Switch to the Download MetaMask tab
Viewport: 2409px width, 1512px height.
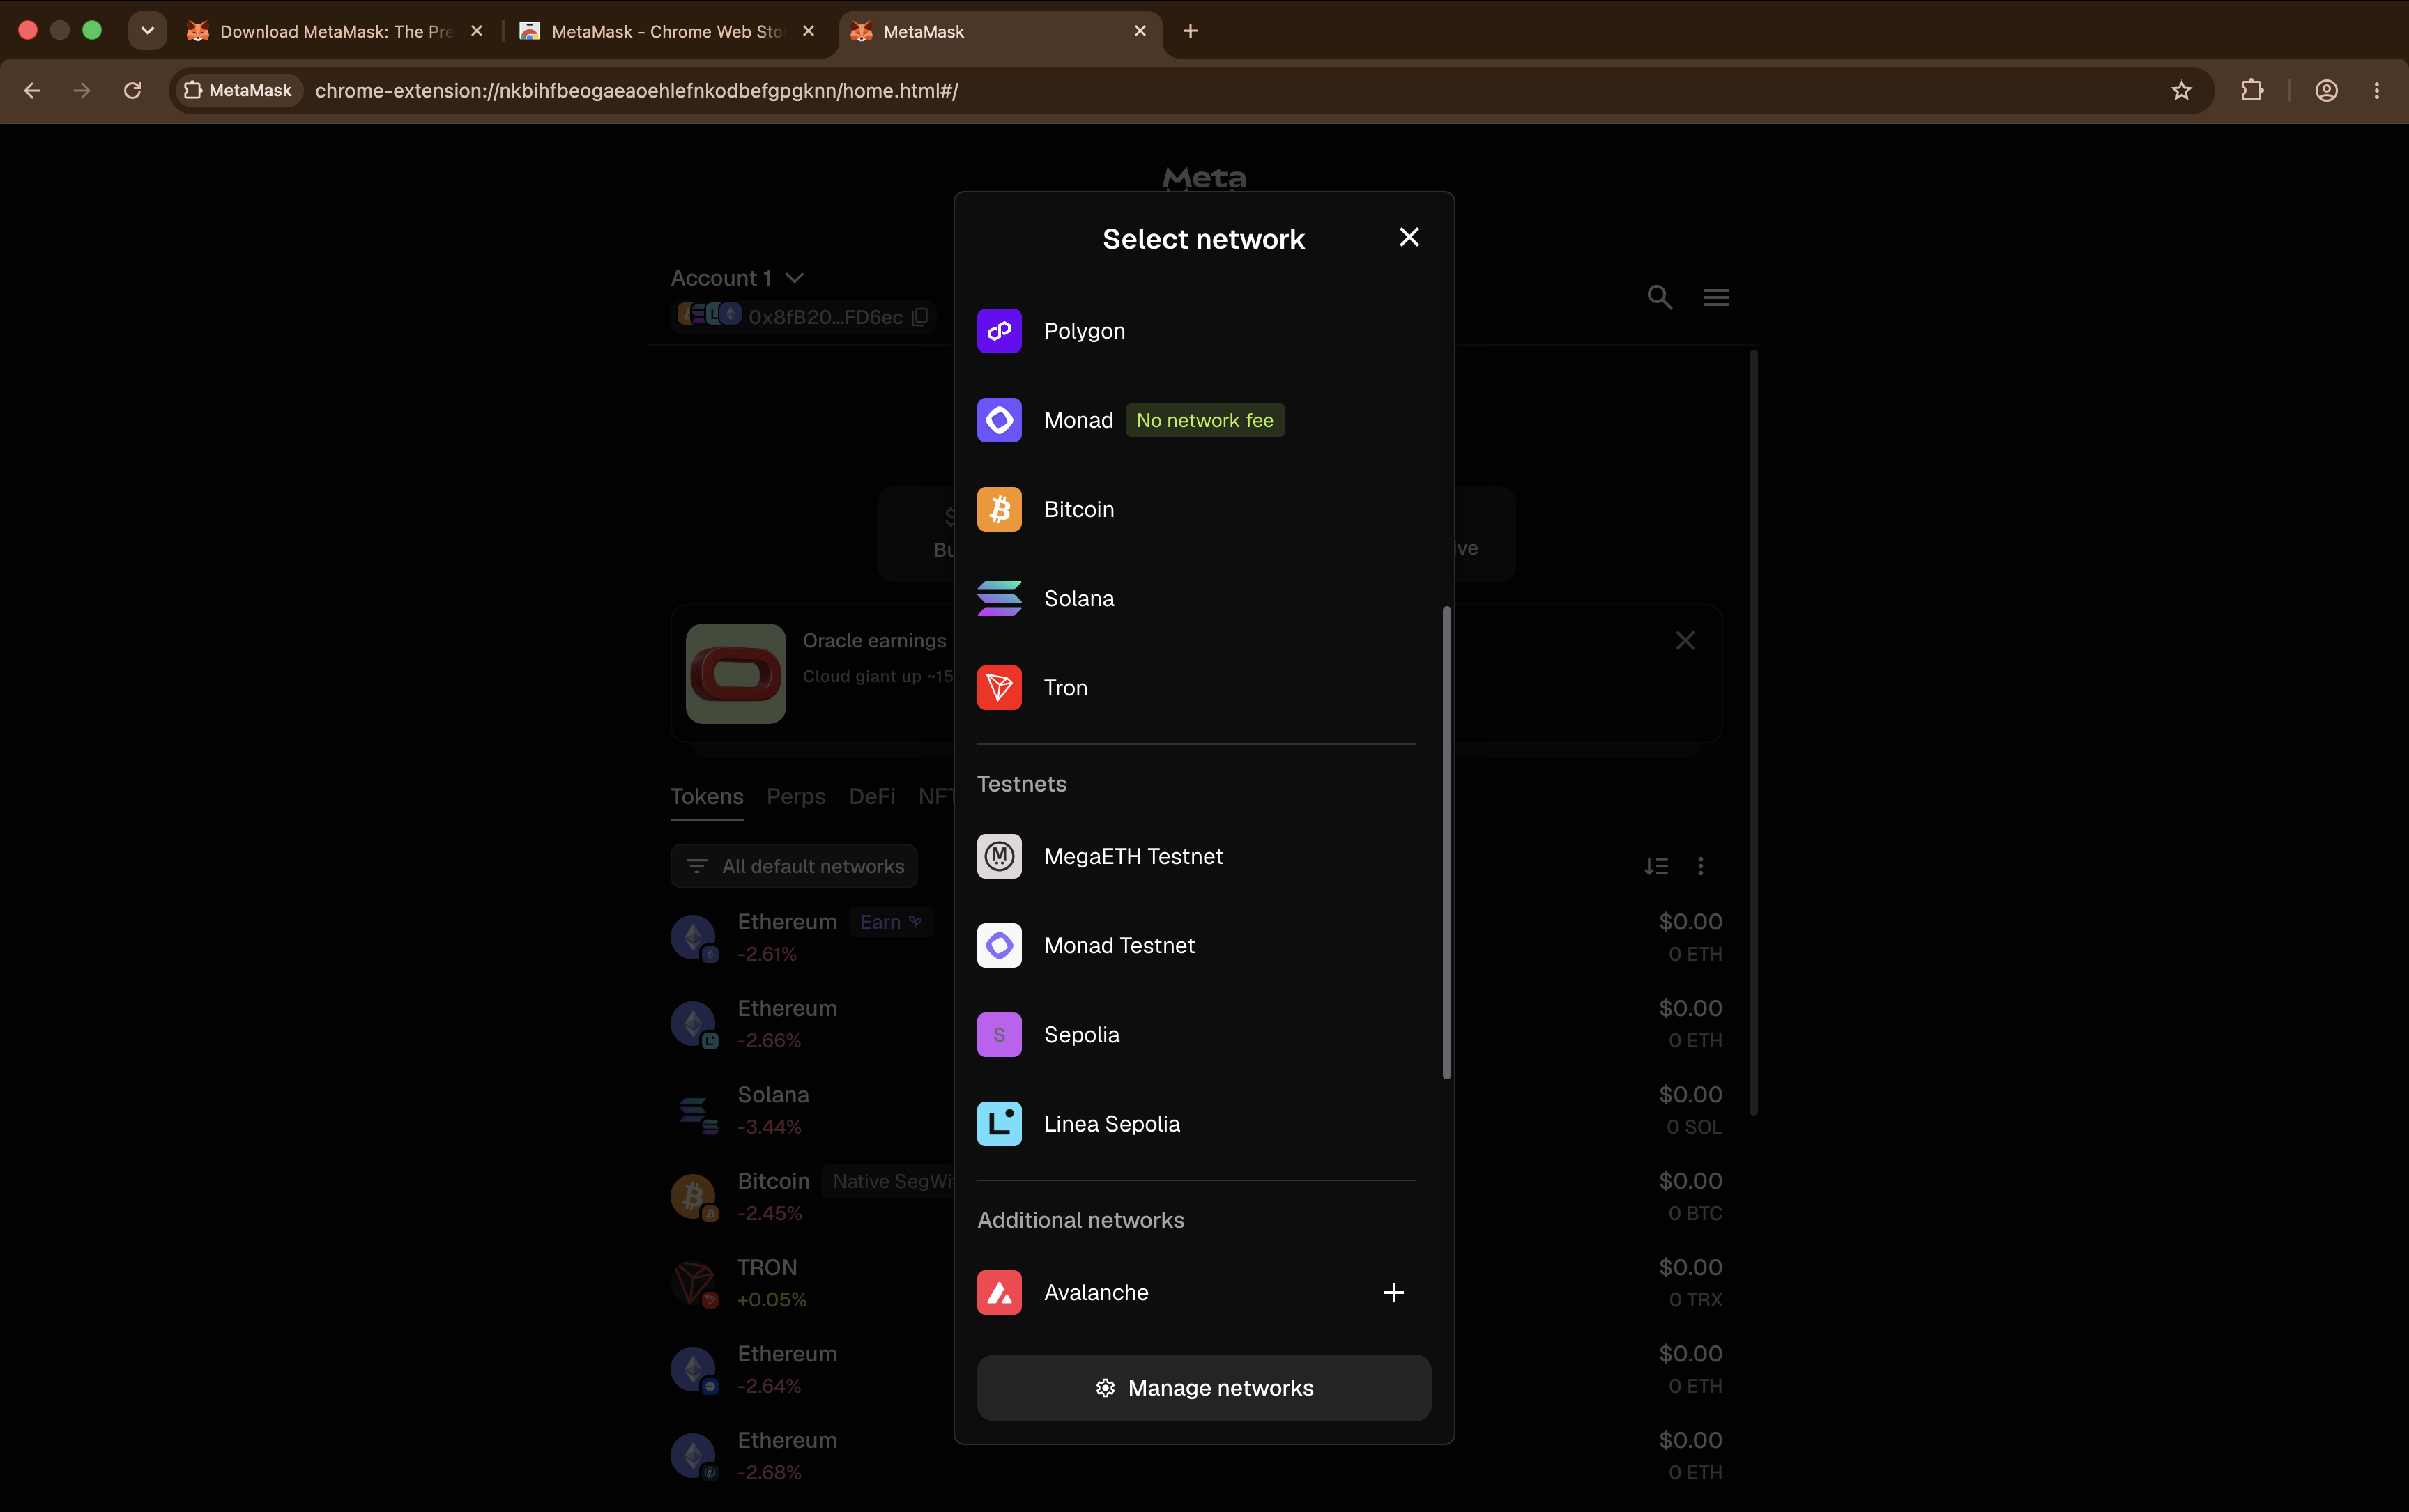pyautogui.click(x=335, y=31)
